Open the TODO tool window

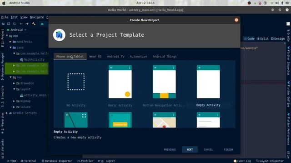(x=11, y=161)
